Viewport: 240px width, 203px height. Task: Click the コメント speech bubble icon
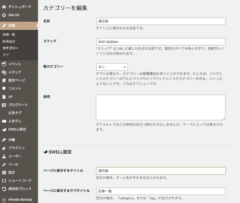click(x=4, y=89)
